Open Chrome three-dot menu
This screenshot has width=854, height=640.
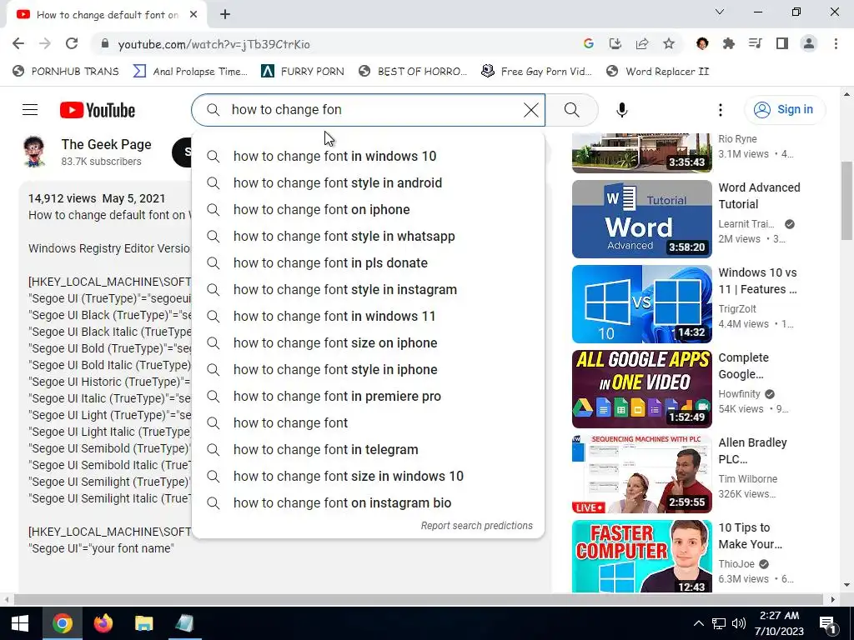pyautogui.click(x=836, y=43)
